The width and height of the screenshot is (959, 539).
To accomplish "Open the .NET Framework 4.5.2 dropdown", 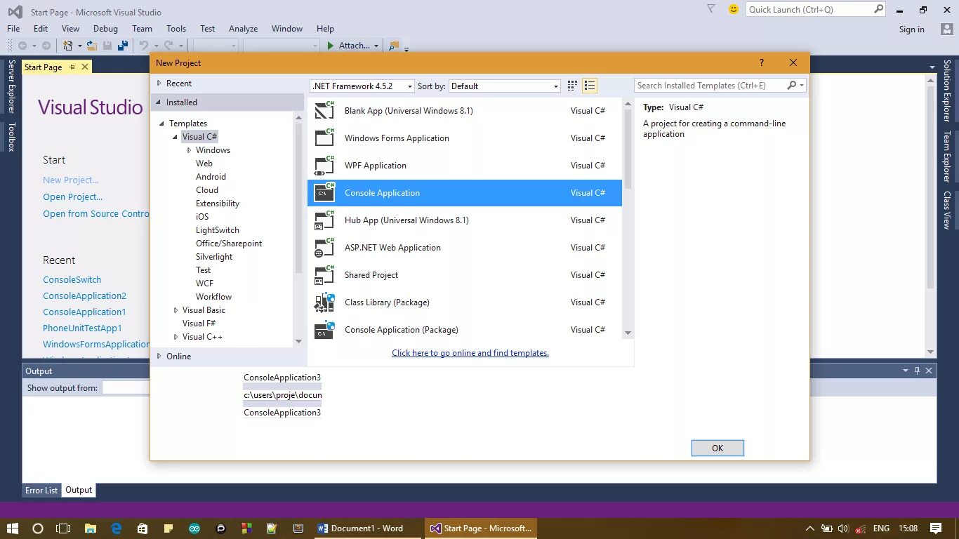I will point(362,86).
